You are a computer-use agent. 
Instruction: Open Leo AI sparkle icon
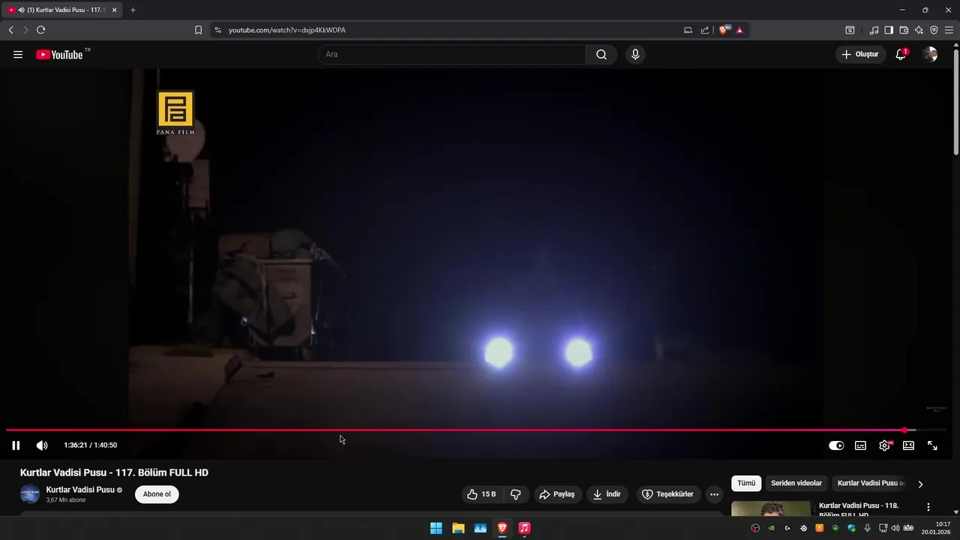pyautogui.click(x=919, y=30)
